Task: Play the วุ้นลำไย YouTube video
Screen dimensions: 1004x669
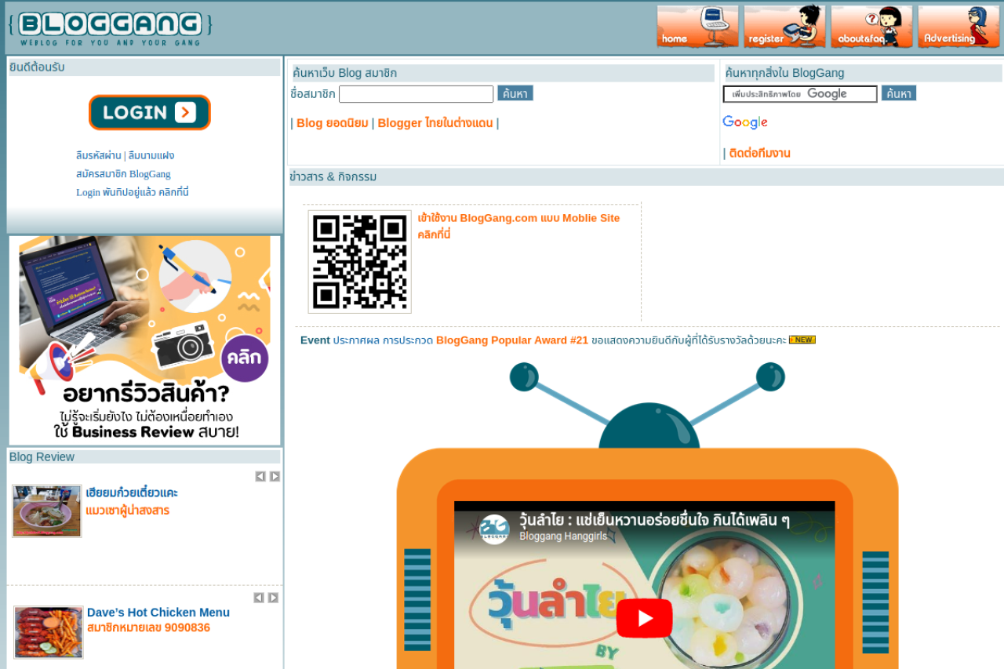Action: [x=644, y=618]
